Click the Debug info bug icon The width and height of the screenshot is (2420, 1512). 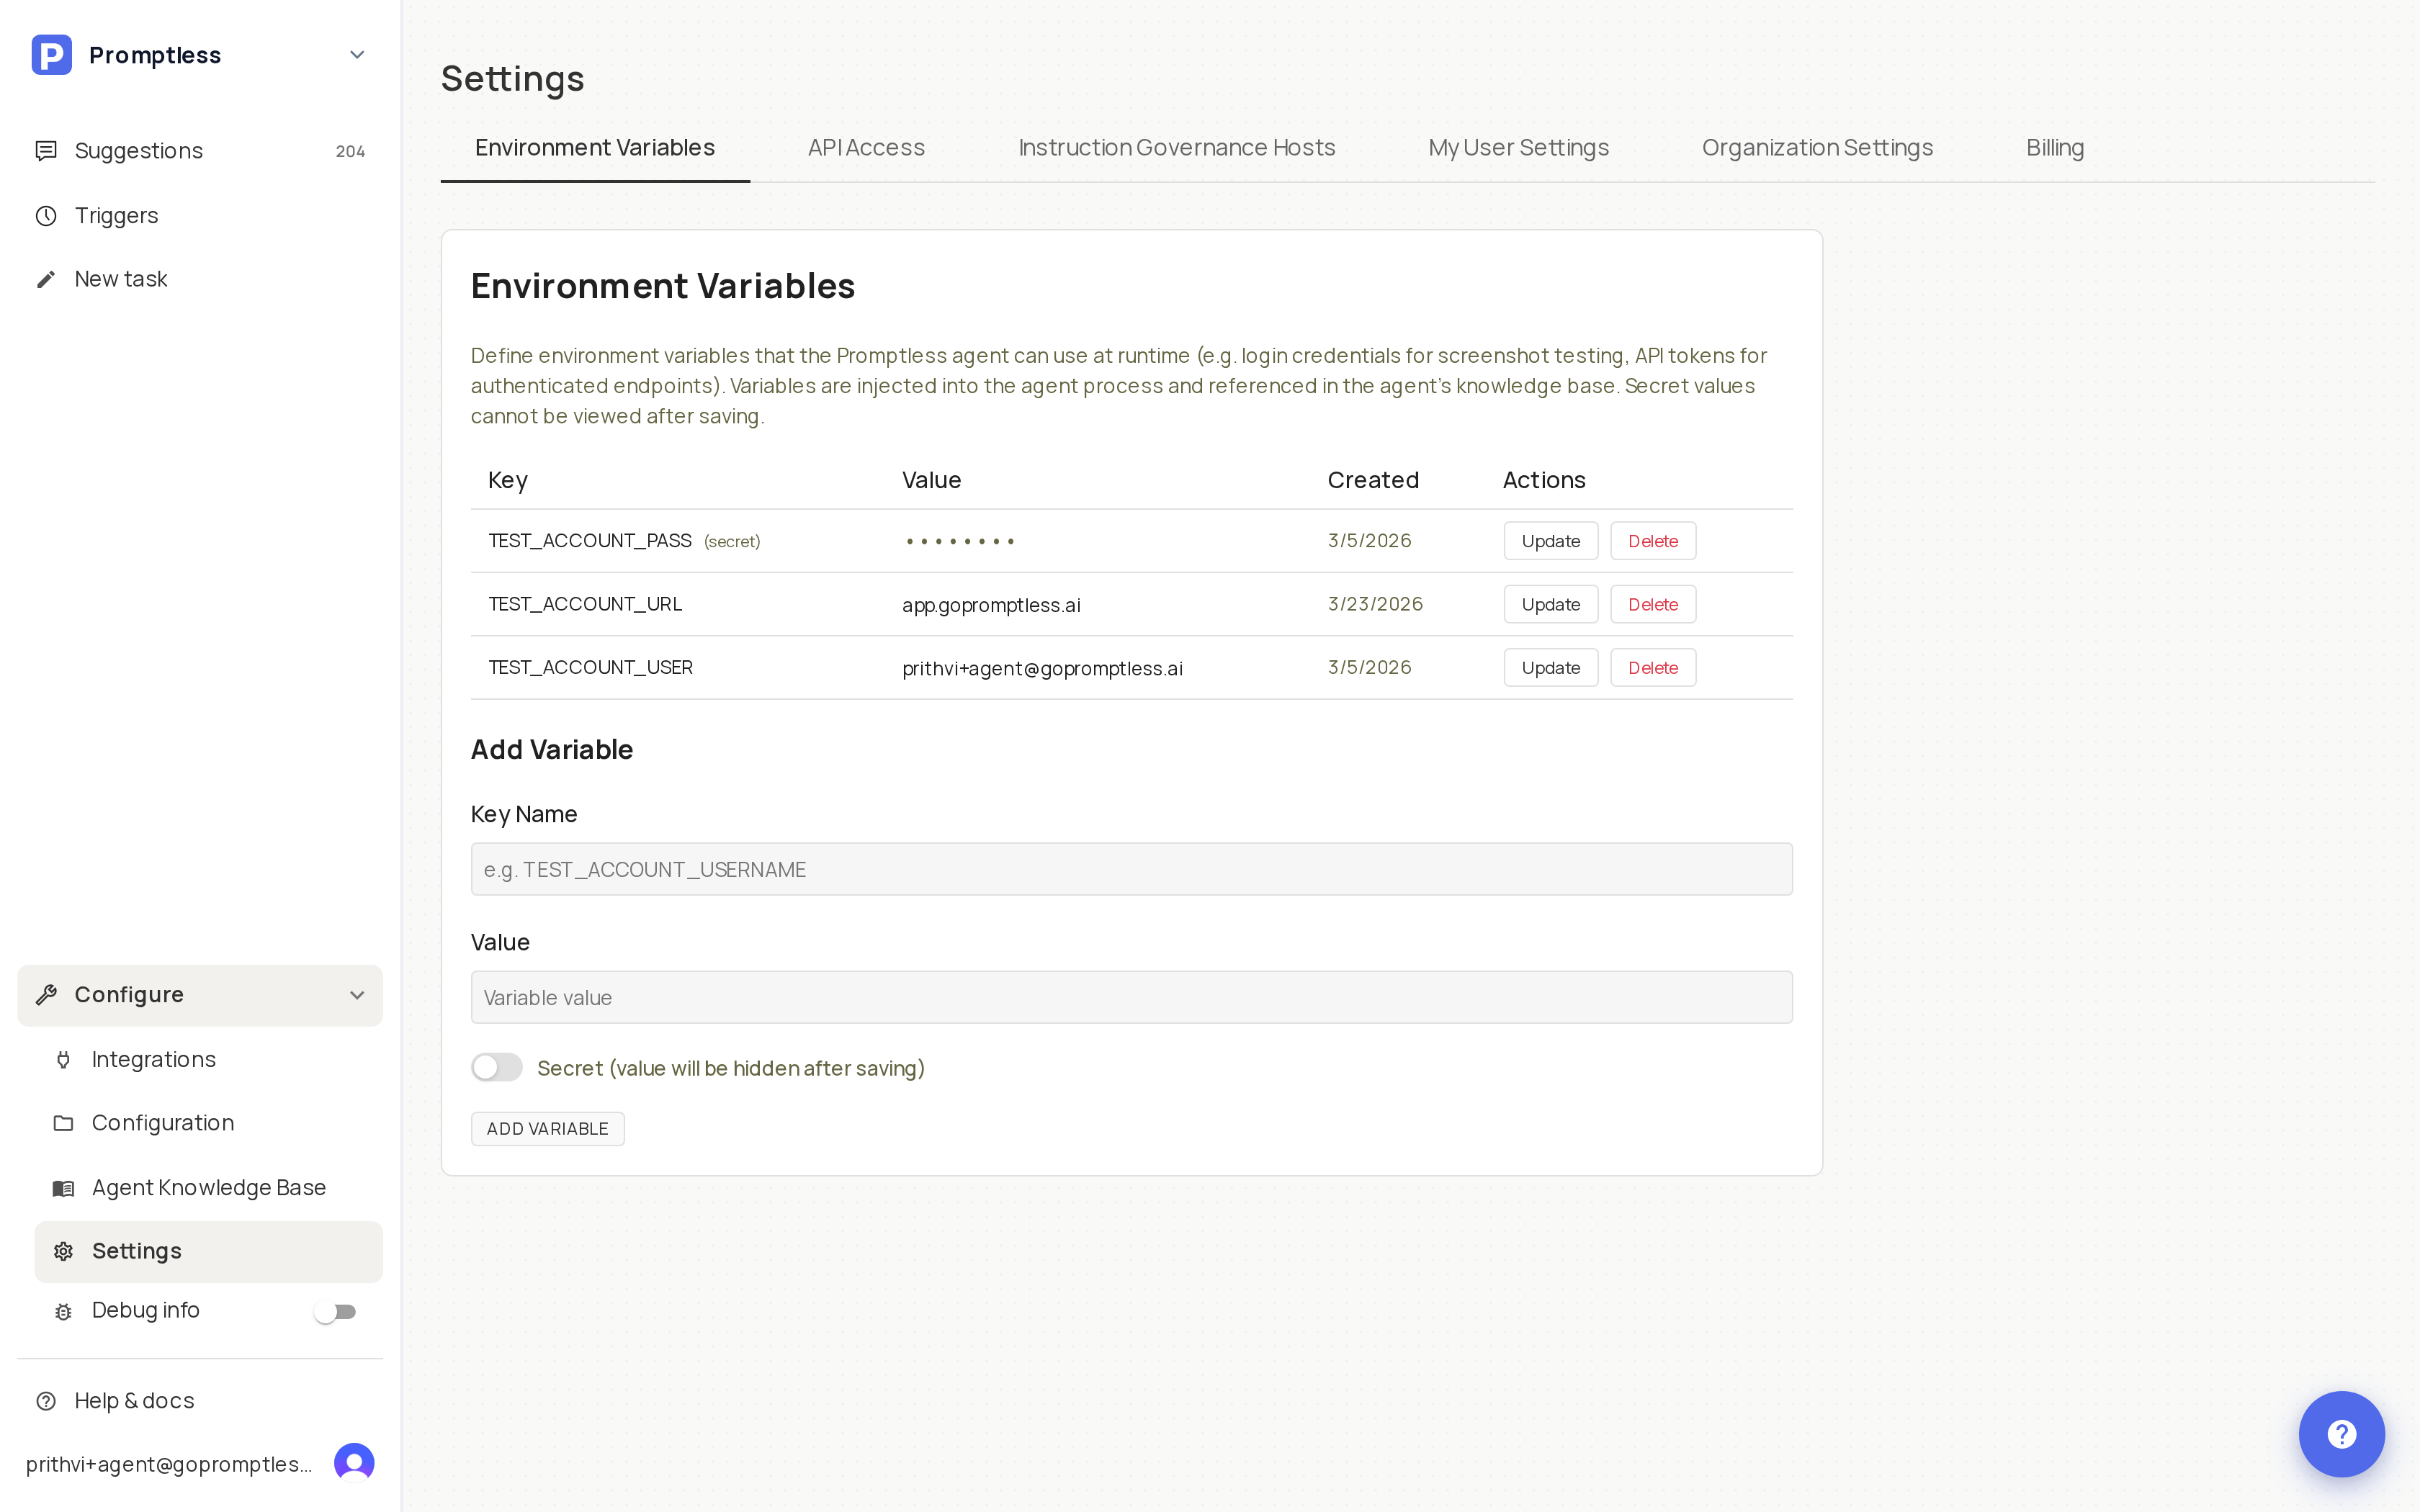click(x=63, y=1311)
